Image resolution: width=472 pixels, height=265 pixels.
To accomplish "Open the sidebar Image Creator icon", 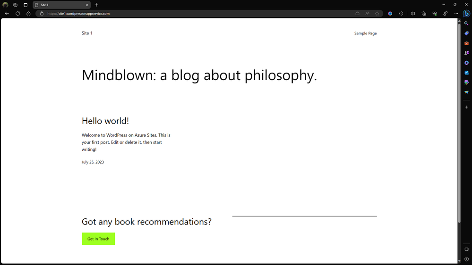I will [467, 83].
